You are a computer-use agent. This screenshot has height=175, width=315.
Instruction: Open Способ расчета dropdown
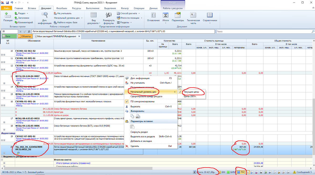click(128, 13)
